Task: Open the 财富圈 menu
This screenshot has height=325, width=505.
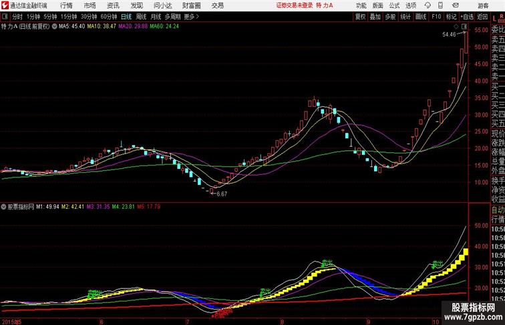Action: click(191, 5)
